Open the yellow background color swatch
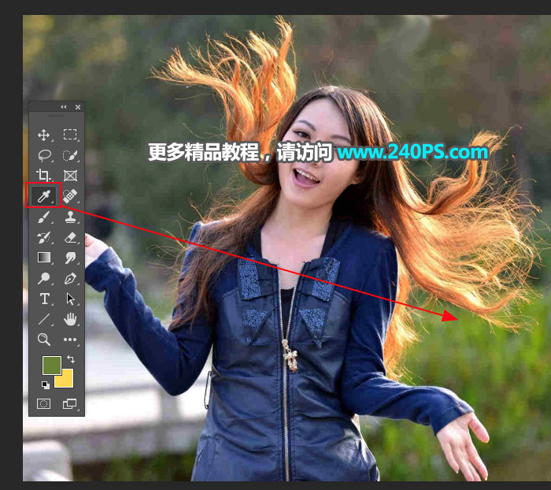 [66, 380]
